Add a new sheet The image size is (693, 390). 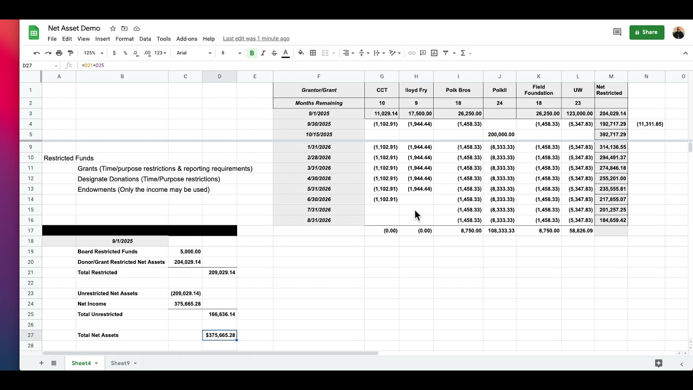pyautogui.click(x=41, y=363)
